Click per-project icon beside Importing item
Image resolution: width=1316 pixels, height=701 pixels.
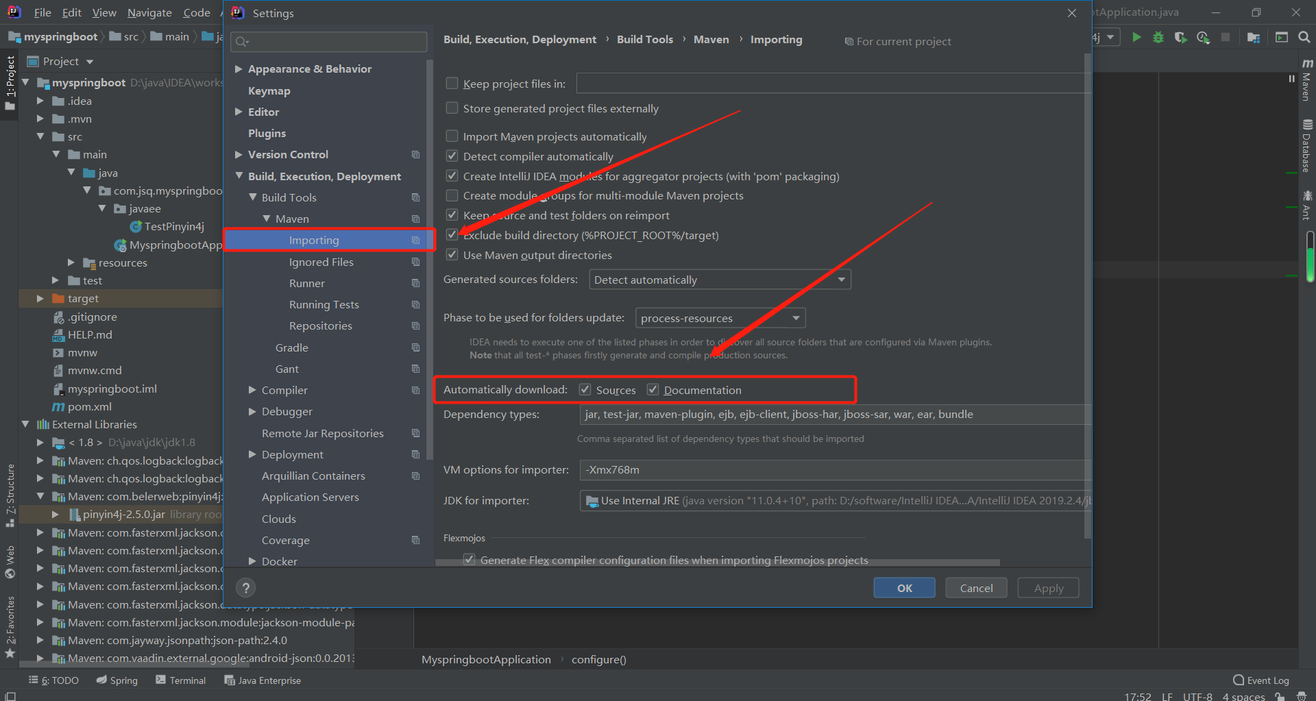[x=415, y=240]
